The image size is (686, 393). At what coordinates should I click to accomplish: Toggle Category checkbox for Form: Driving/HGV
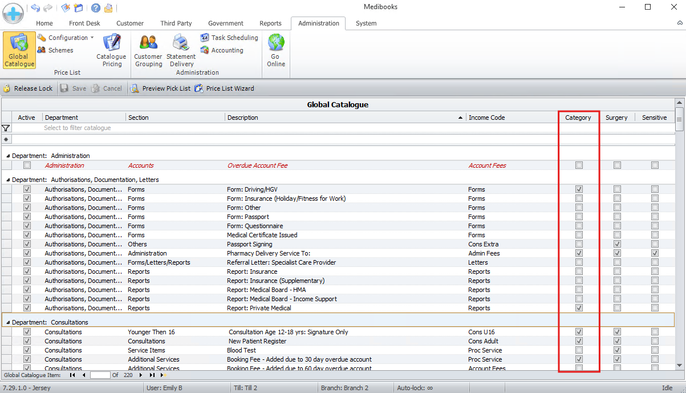(579, 189)
